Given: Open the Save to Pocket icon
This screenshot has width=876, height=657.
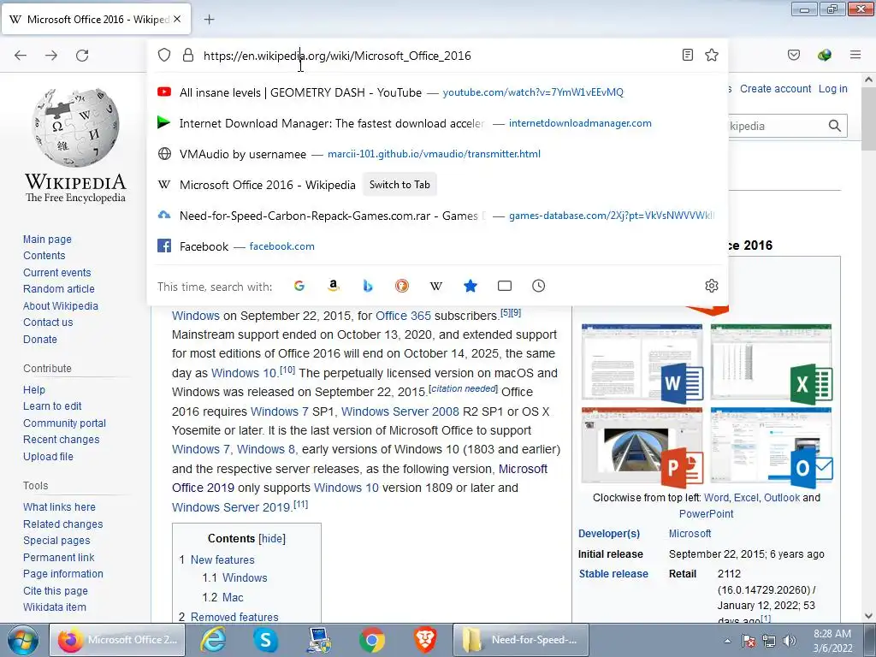Looking at the screenshot, I should point(794,55).
